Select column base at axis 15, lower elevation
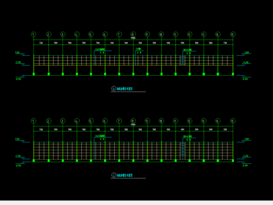Viewport: 273px width, 205px height. pyautogui.click(x=233, y=161)
